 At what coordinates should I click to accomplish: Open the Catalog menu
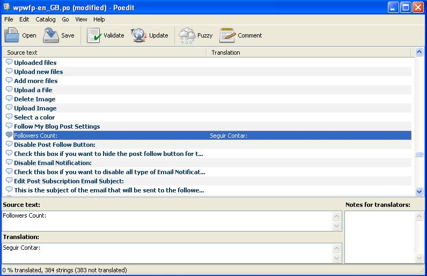click(x=46, y=19)
